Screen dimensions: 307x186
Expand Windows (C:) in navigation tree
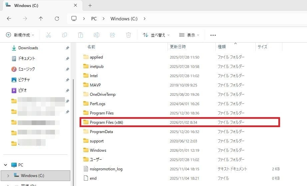click(8, 175)
